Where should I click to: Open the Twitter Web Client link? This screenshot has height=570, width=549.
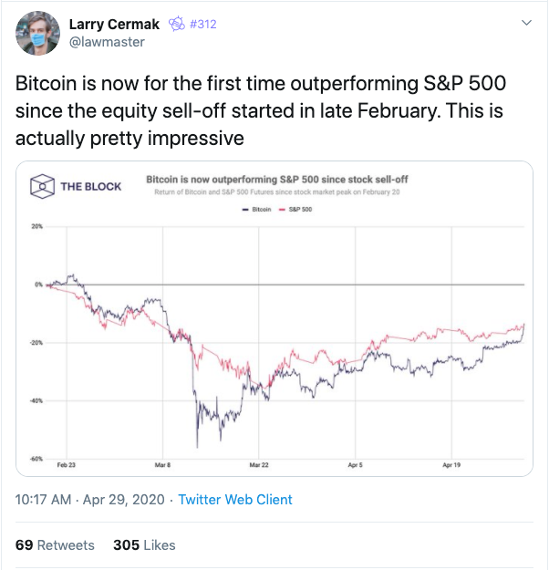point(235,500)
